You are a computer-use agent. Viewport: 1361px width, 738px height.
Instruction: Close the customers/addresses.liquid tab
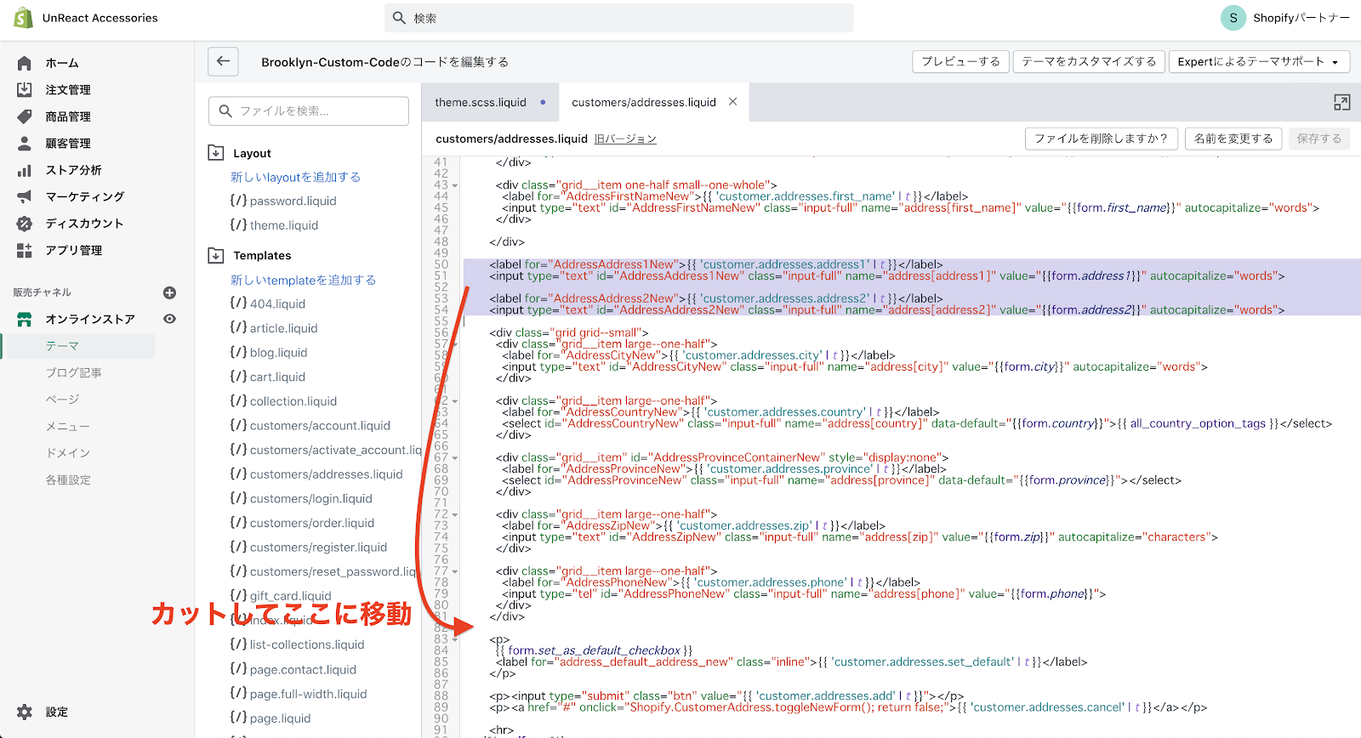pos(732,102)
